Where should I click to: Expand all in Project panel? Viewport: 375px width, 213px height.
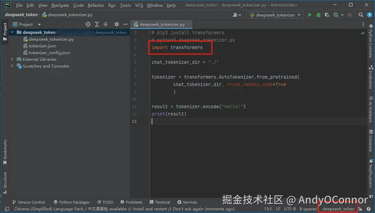pos(97,24)
